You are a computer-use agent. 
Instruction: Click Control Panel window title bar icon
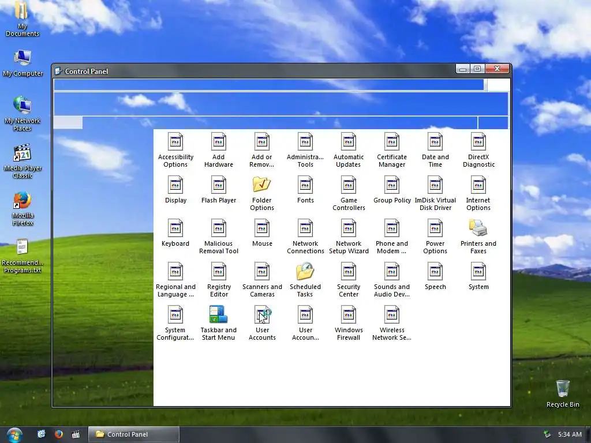pyautogui.click(x=58, y=71)
